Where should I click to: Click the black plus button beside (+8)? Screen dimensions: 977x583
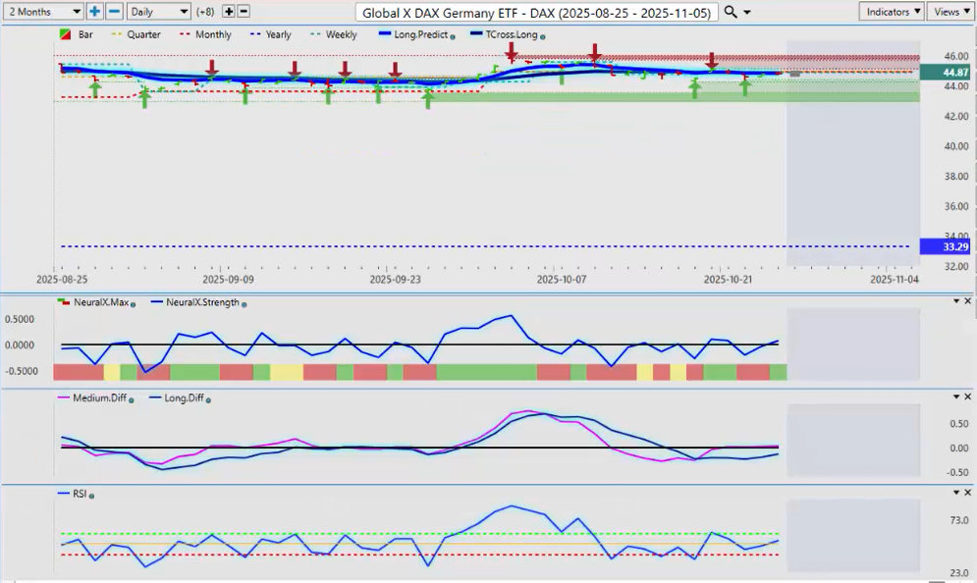tap(229, 12)
